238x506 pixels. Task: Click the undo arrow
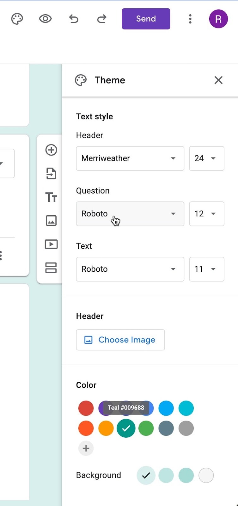click(74, 19)
